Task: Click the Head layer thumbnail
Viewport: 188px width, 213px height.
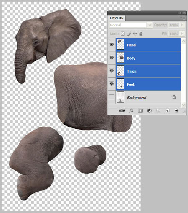Action: (120, 44)
